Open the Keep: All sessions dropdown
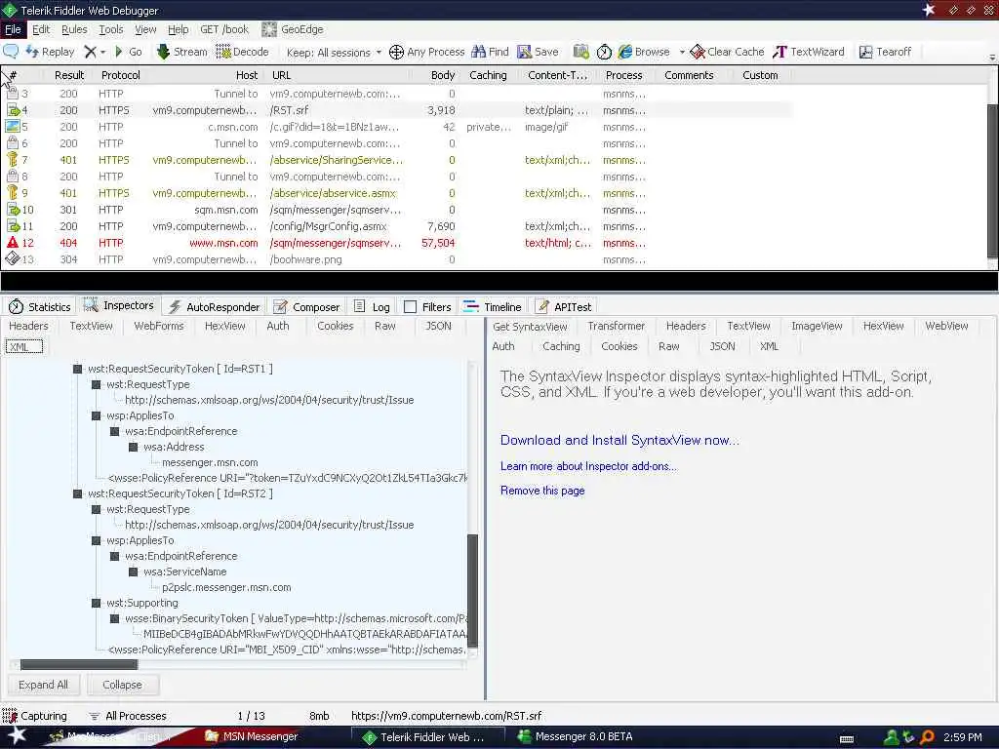The image size is (999, 749). coord(334,53)
